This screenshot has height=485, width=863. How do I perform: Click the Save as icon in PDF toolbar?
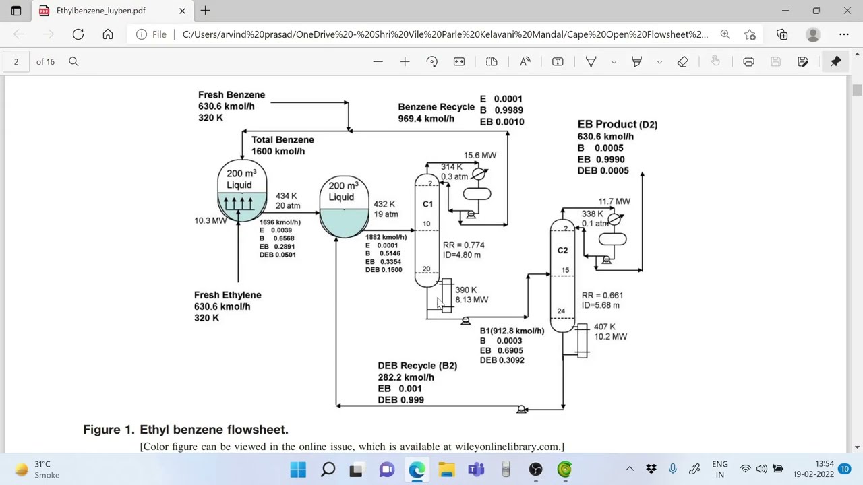tap(802, 62)
